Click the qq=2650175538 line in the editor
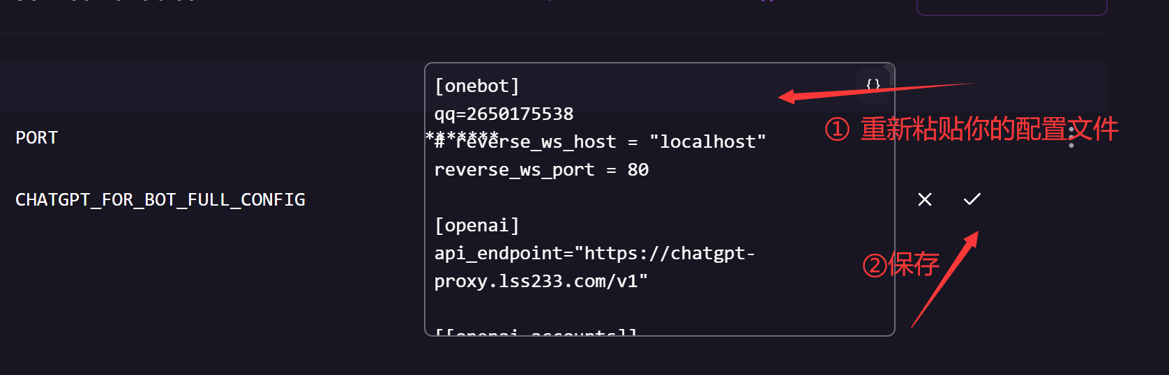 504,114
